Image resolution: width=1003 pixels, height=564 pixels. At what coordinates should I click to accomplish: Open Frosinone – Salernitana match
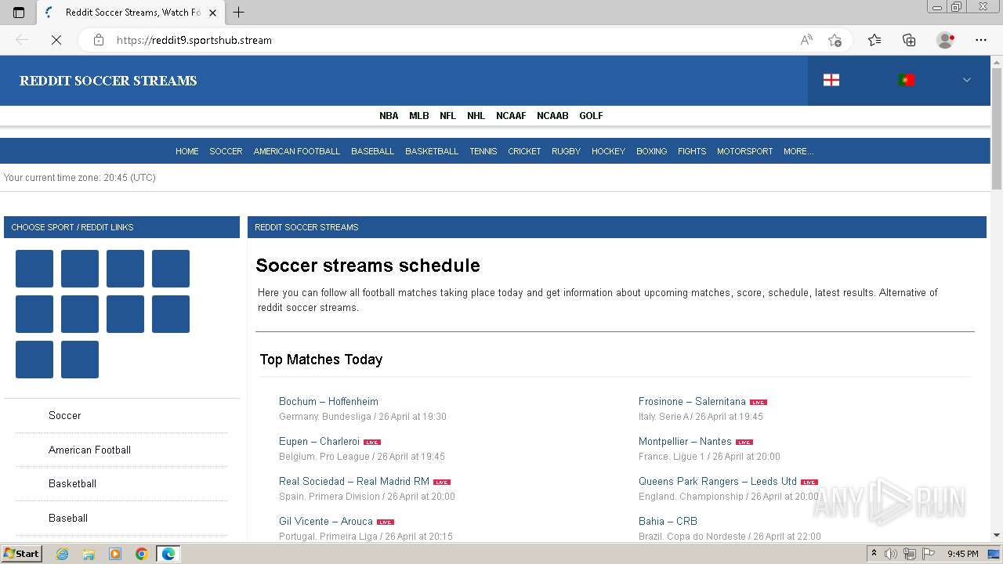692,402
